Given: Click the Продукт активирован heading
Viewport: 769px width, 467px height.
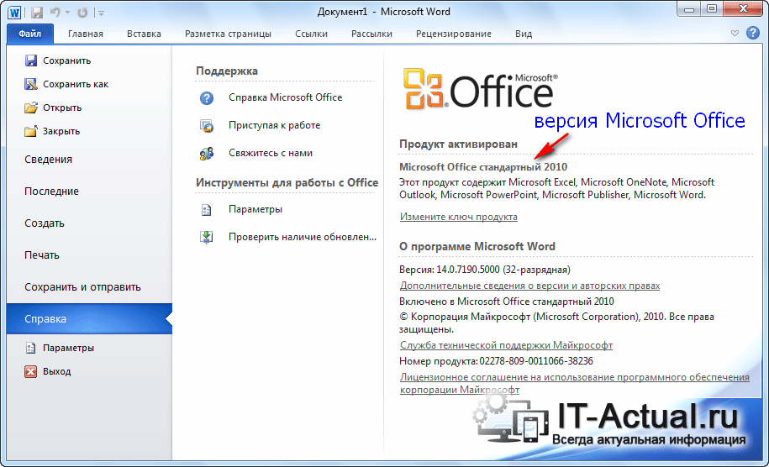Looking at the screenshot, I should pos(458,144).
